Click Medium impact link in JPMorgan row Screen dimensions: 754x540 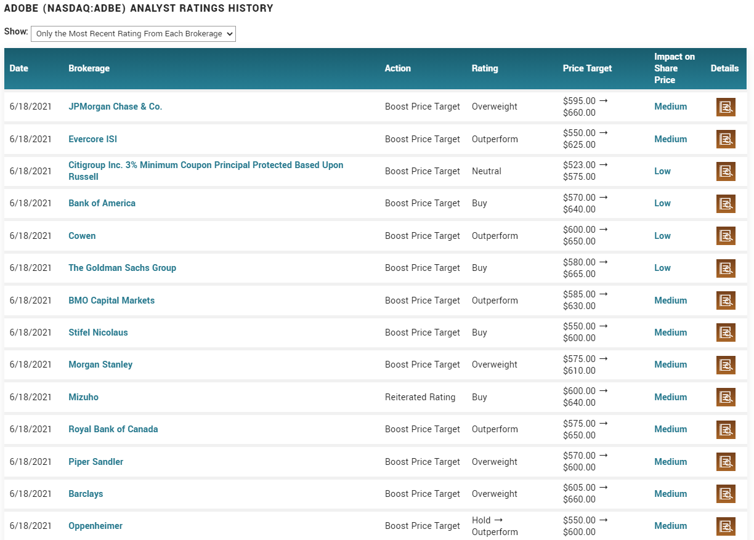pyautogui.click(x=670, y=107)
